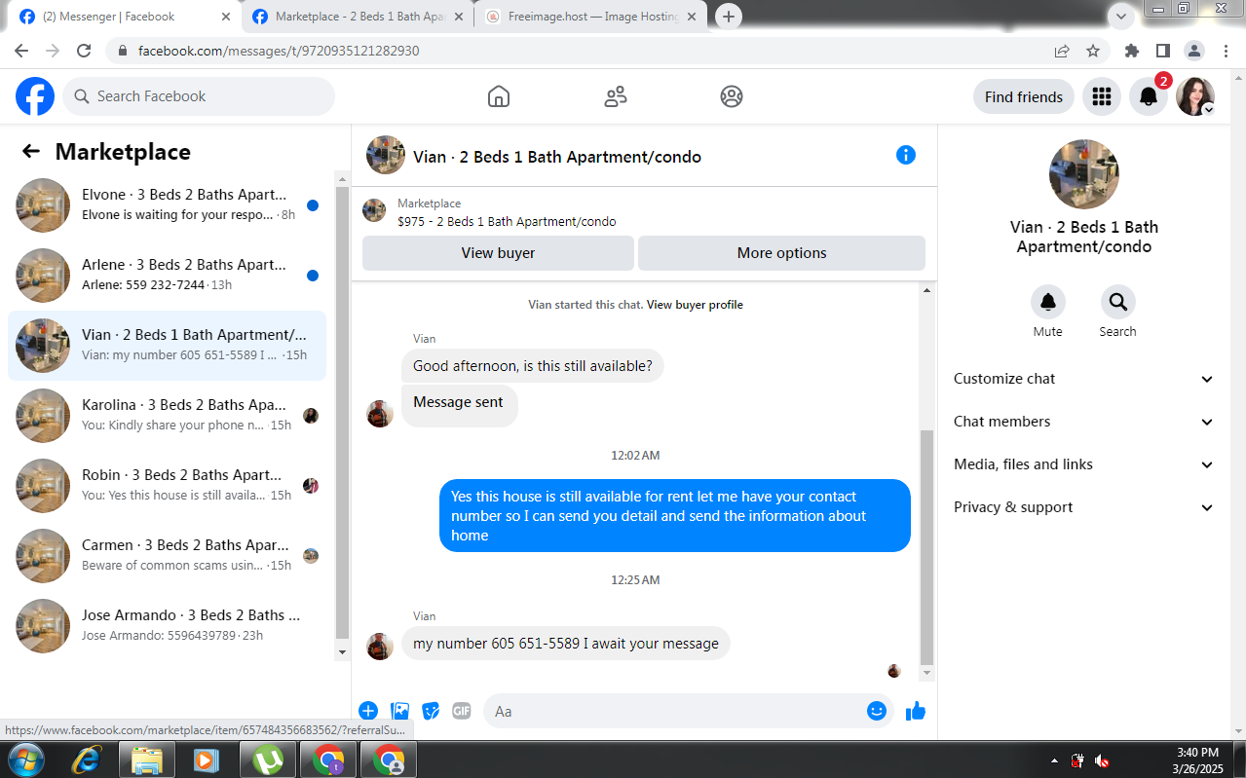1246x778 pixels.
Task: Click the Find friends button
Action: [1024, 96]
